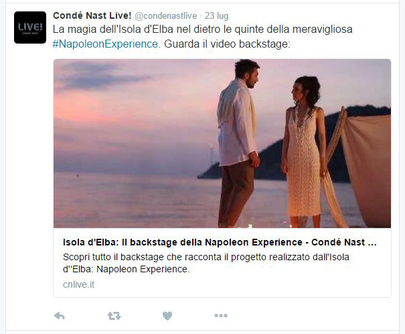
Task: Open the beach couple preview image
Action: pos(222,144)
